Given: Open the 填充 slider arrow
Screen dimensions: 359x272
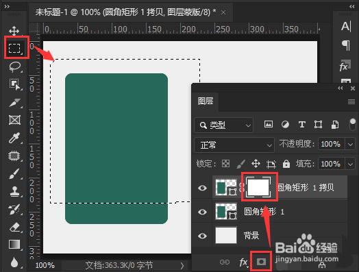Looking at the screenshot, I should [350, 164].
